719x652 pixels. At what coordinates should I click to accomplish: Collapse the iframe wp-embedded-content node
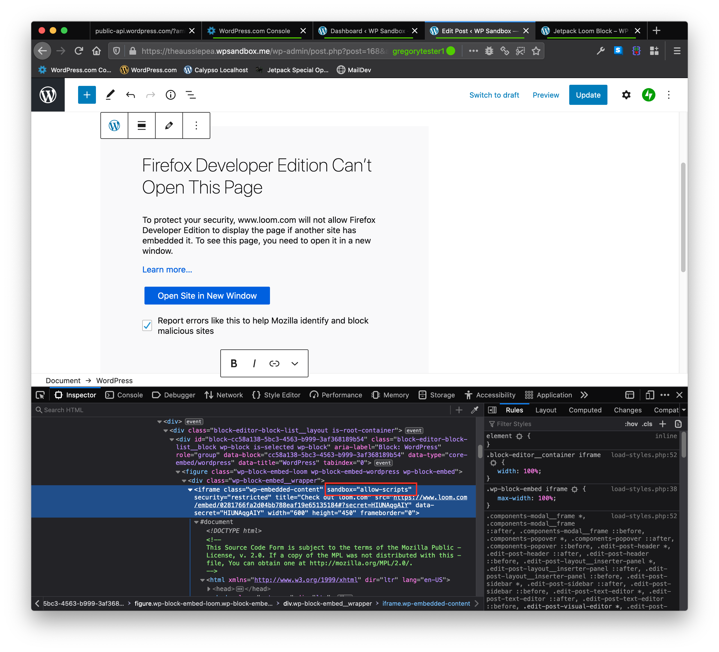pos(190,490)
